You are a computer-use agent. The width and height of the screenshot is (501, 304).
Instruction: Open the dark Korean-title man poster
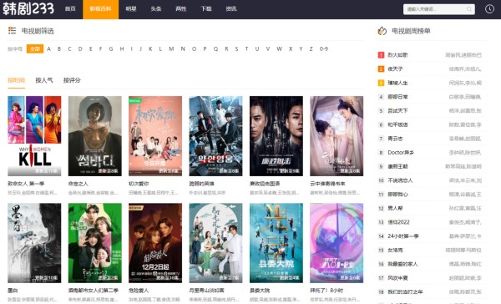[x=95, y=136]
